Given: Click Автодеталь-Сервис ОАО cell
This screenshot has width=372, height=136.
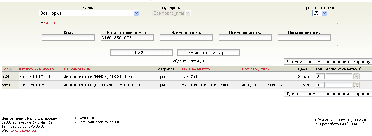Looking at the screenshot, I should point(263,85).
